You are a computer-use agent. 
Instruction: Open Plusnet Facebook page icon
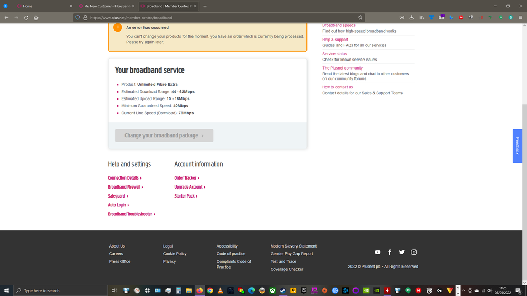[390, 252]
